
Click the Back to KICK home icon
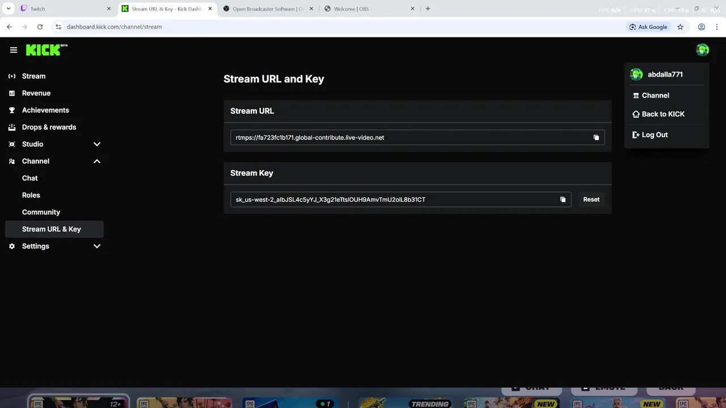[x=636, y=114]
